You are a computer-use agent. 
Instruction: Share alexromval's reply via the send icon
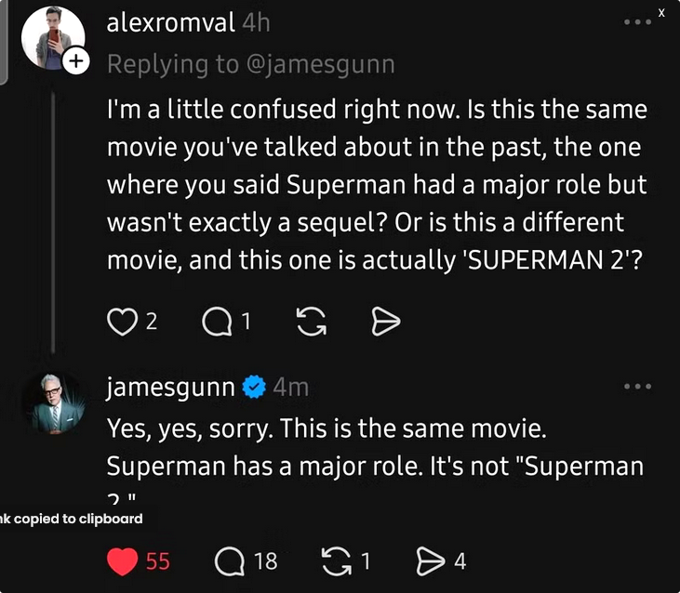pos(385,321)
